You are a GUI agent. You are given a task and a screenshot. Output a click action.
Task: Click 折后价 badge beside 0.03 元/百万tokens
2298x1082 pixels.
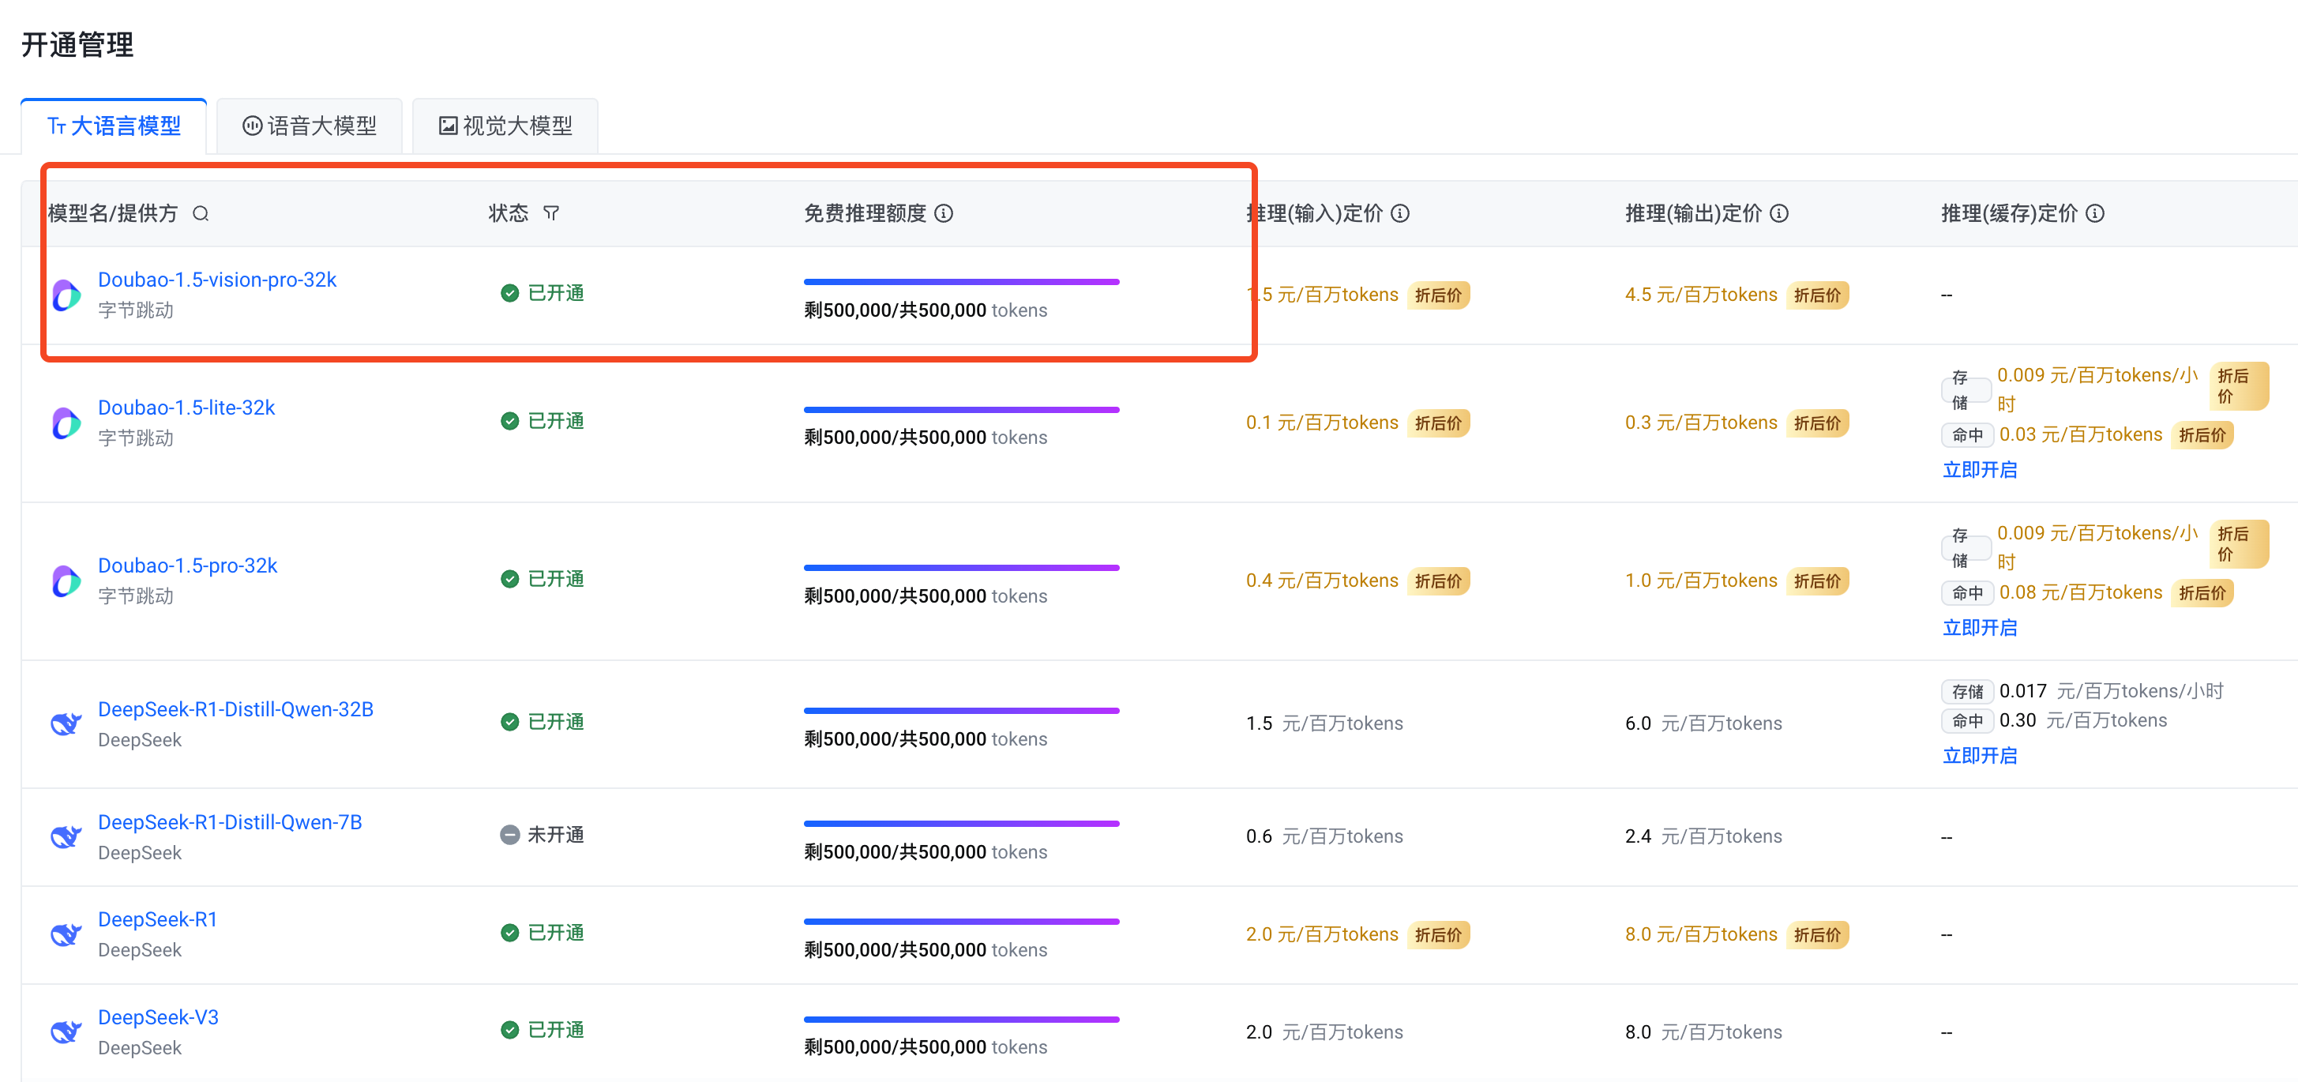click(x=2202, y=435)
